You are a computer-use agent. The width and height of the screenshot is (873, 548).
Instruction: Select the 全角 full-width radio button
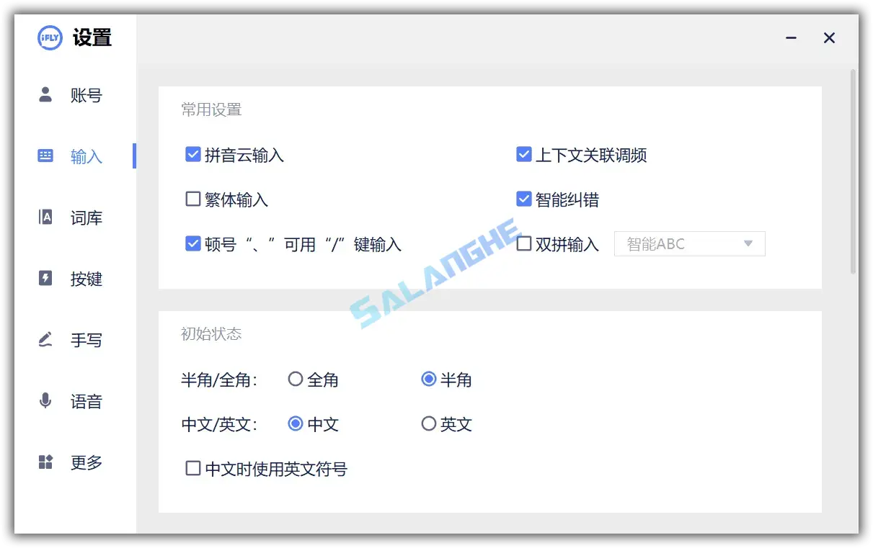tap(294, 379)
